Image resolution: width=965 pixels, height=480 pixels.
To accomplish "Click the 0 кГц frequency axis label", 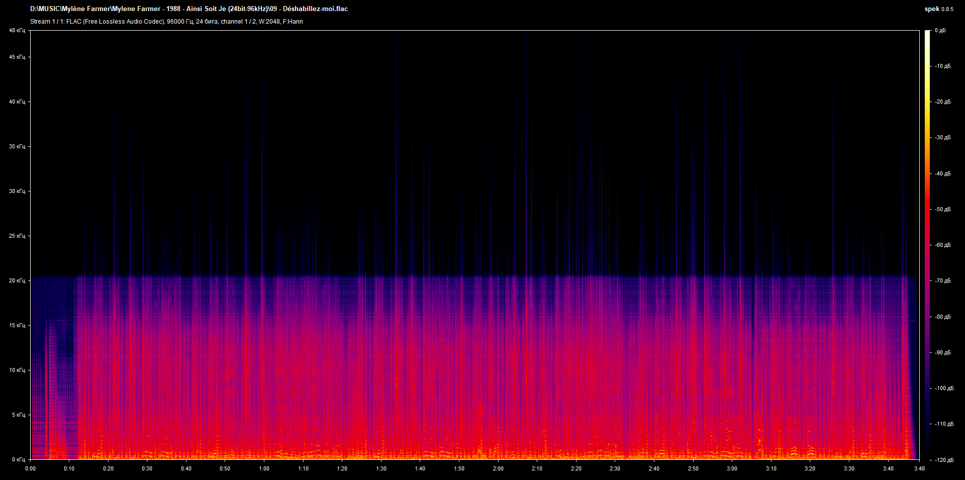I will pos(19,460).
